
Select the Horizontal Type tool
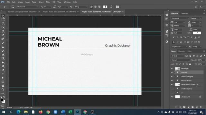3,74
